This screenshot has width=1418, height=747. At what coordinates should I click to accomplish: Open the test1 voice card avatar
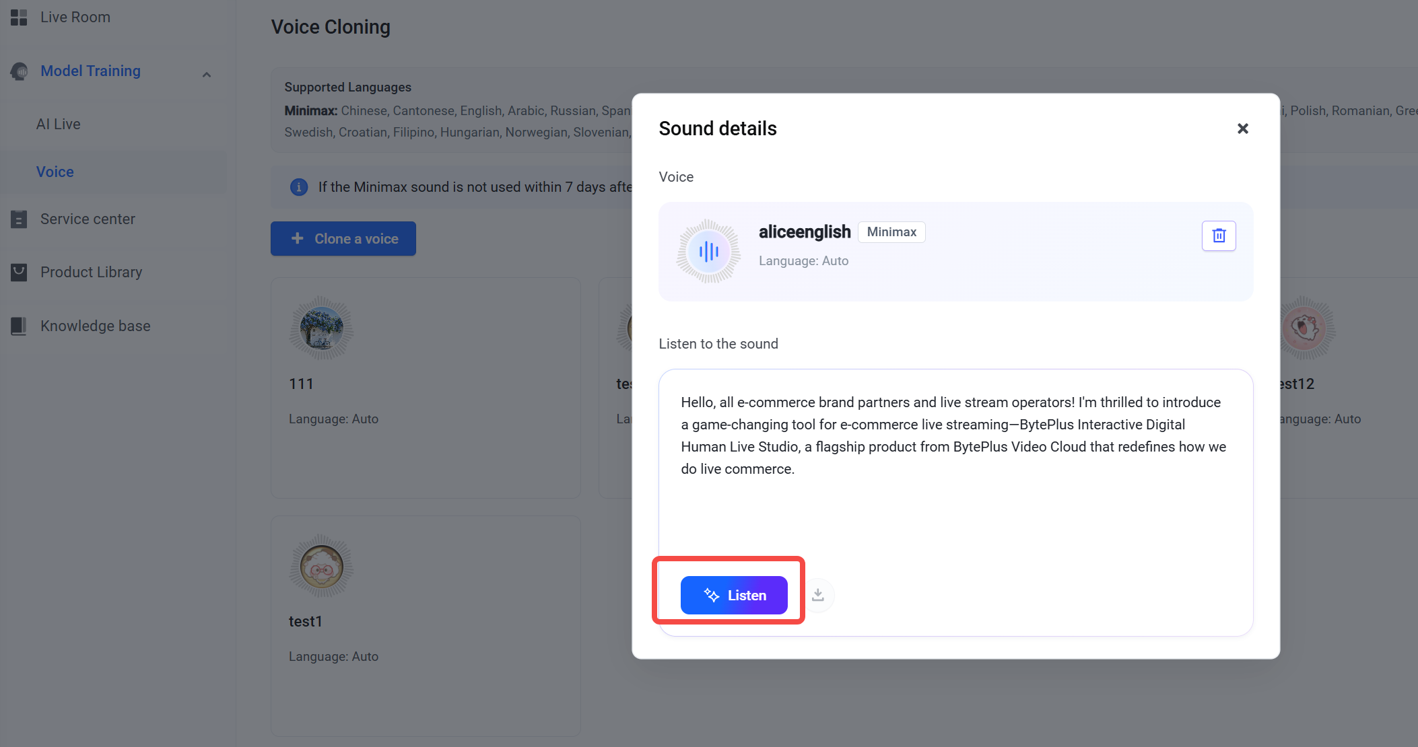pyautogui.click(x=322, y=567)
